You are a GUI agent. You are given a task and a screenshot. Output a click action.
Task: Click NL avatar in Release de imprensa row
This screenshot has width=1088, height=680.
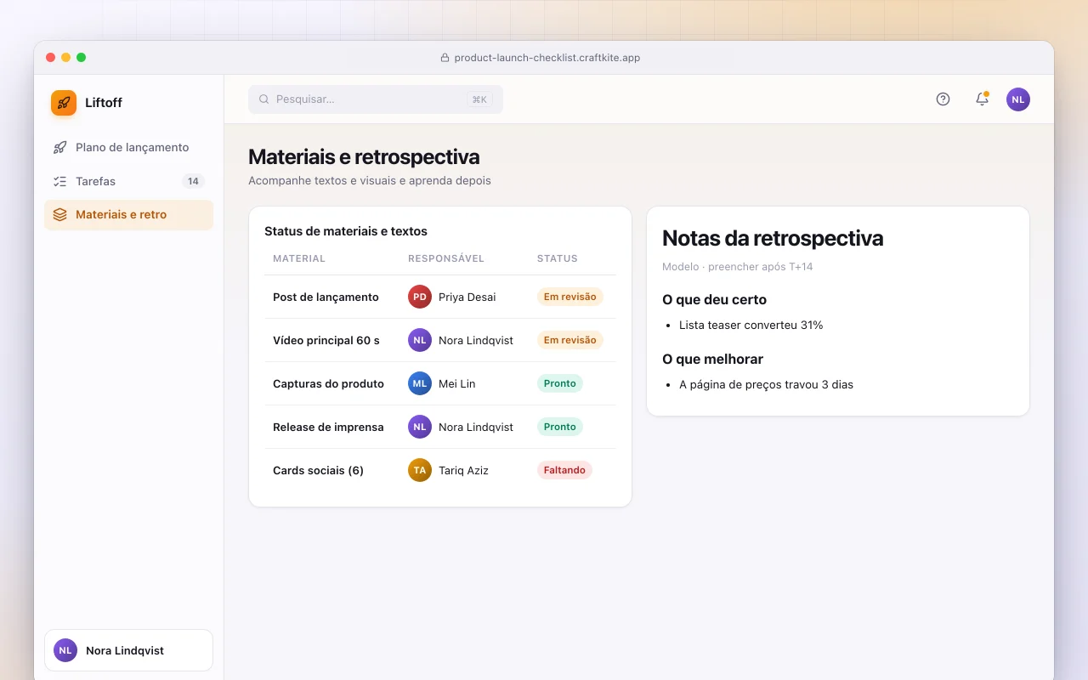point(420,427)
